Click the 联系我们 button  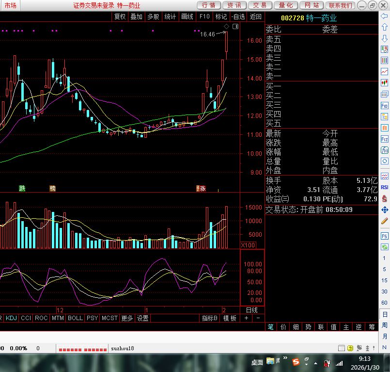[341, 5]
